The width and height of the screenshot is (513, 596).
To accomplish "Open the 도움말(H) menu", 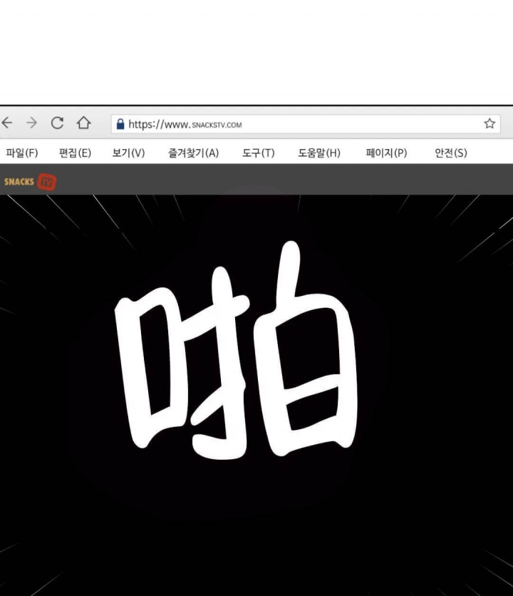I will pyautogui.click(x=319, y=153).
